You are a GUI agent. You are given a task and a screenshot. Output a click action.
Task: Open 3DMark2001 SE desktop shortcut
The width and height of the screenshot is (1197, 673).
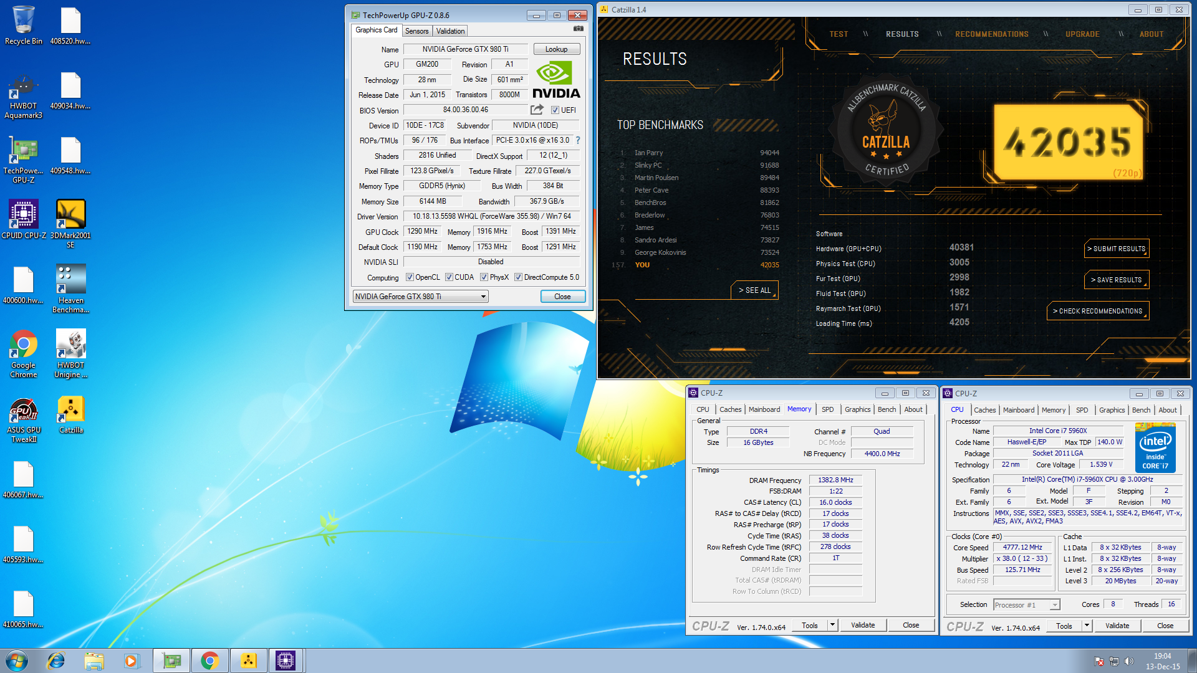[70, 224]
